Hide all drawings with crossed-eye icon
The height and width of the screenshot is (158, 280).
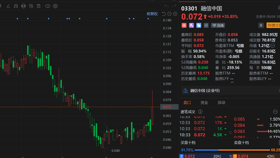pyautogui.click(x=31, y=6)
